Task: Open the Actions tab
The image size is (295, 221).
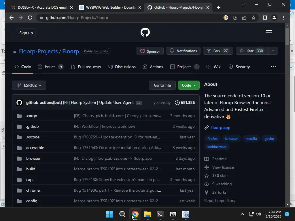Action: (153, 67)
